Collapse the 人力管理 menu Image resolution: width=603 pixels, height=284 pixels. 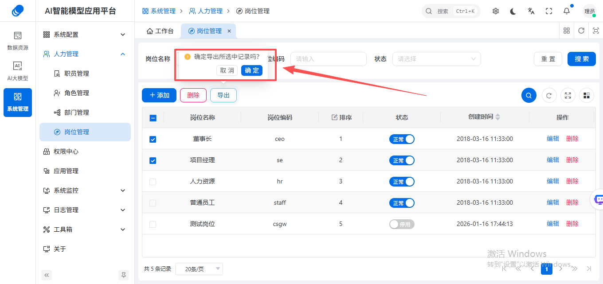(x=85, y=54)
